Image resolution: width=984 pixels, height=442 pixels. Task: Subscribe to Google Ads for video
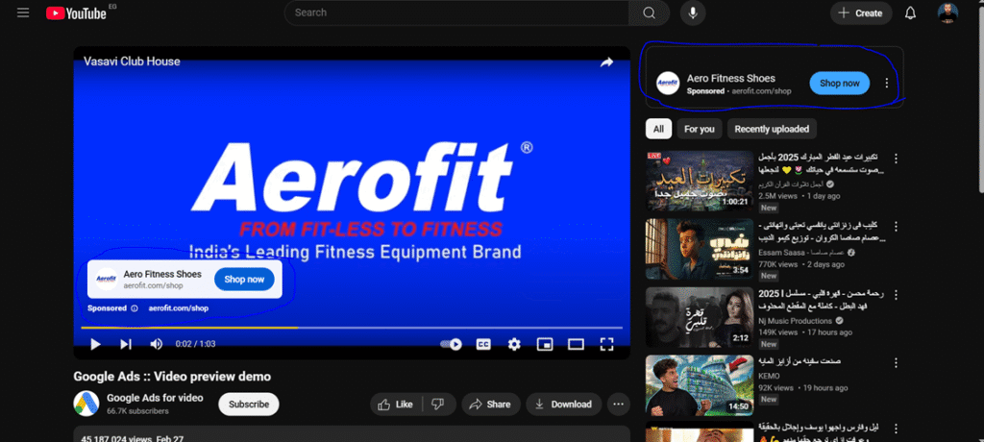click(x=249, y=405)
